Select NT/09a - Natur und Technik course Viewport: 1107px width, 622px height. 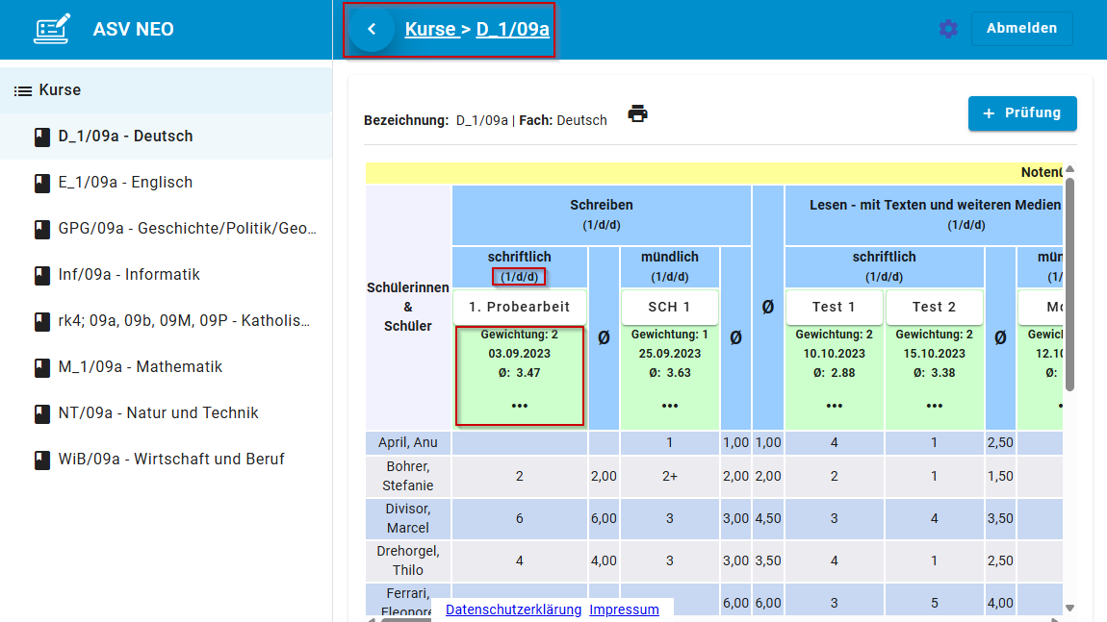click(158, 413)
